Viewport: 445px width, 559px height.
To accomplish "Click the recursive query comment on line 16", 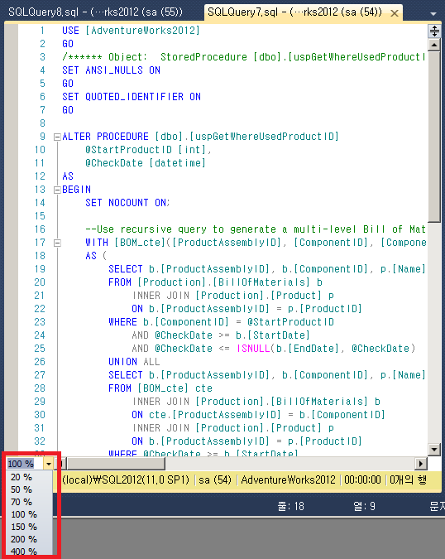I will pos(256,229).
